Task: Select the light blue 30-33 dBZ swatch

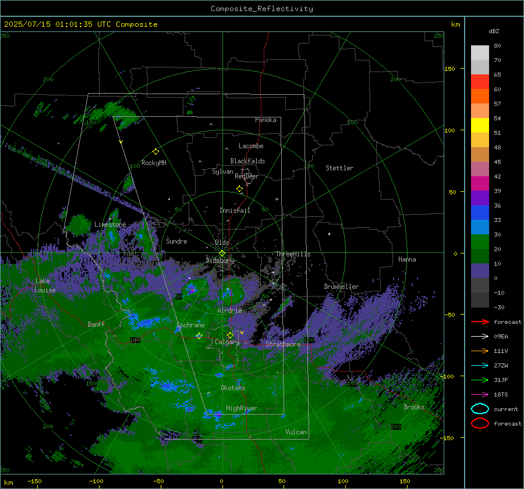Action: pyautogui.click(x=480, y=227)
